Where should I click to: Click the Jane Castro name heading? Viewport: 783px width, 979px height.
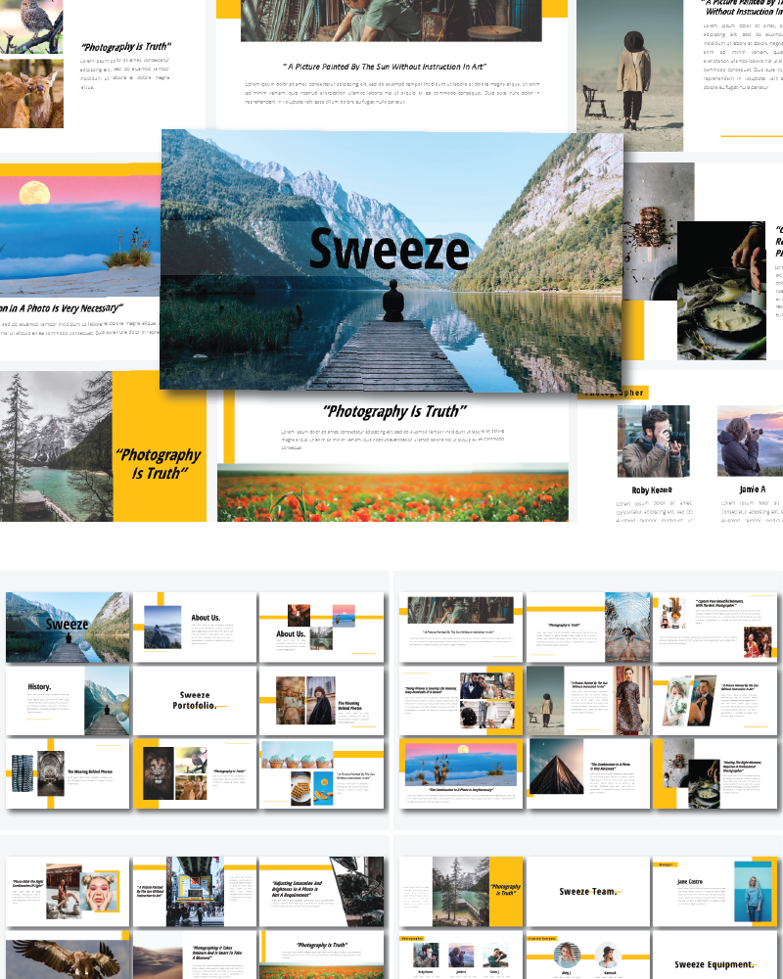coord(689,881)
